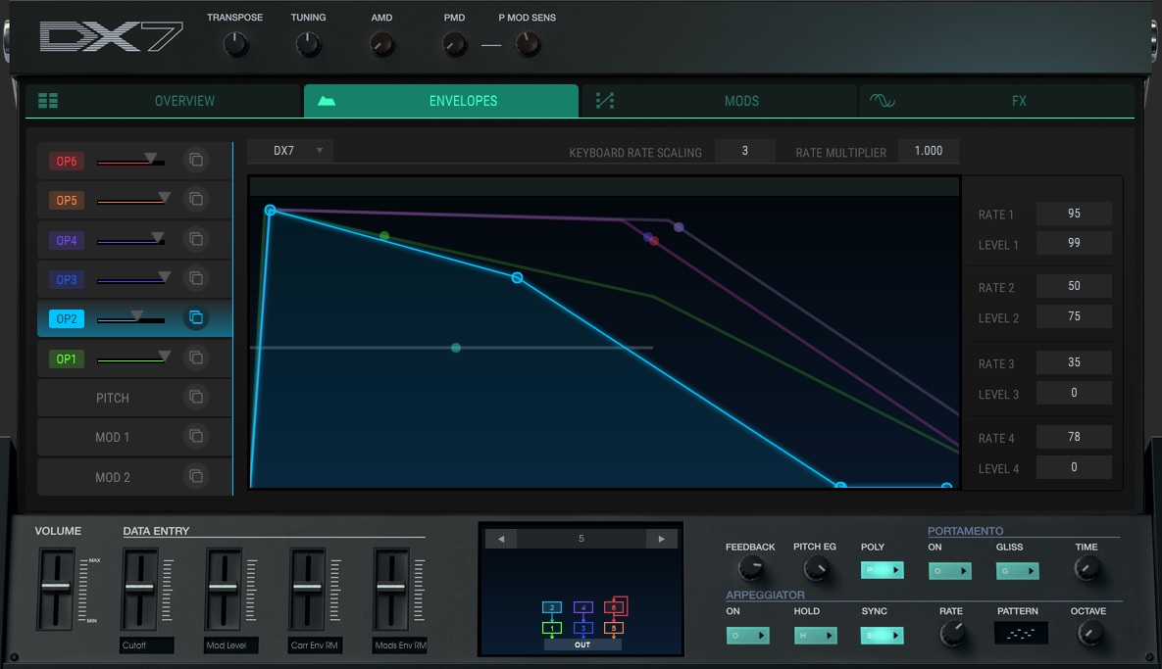
Task: Click the mods routing icon
Action: tap(605, 101)
